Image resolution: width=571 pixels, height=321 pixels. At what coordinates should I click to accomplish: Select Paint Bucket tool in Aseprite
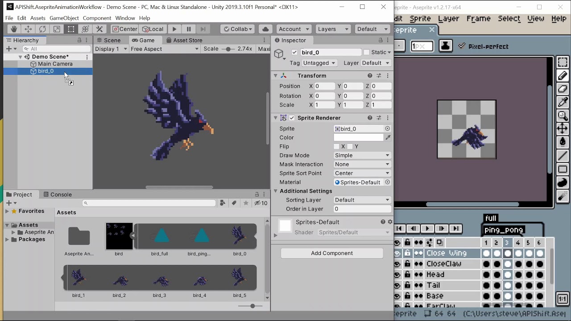(563, 142)
